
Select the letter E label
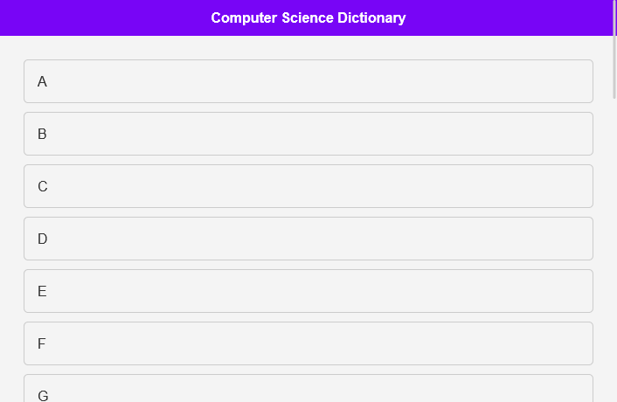(42, 291)
